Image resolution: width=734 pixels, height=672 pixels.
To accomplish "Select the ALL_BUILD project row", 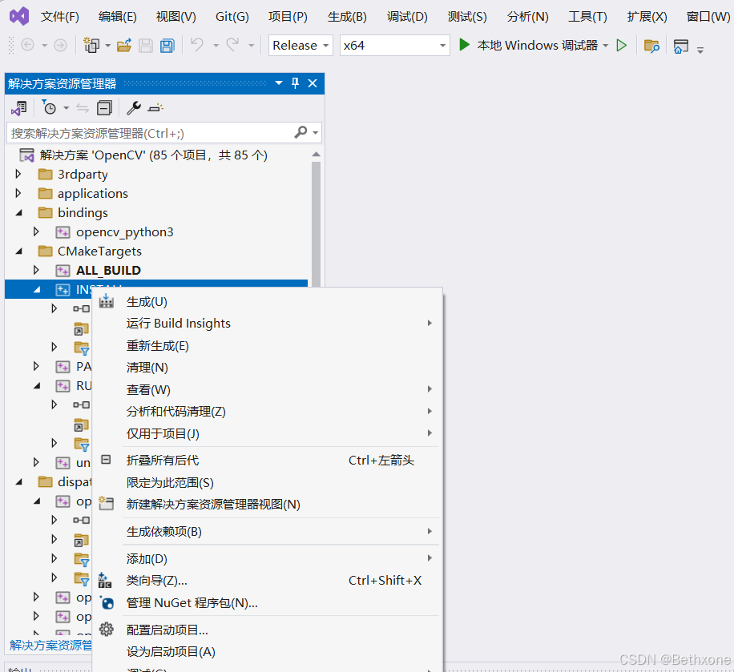I will coord(156,270).
